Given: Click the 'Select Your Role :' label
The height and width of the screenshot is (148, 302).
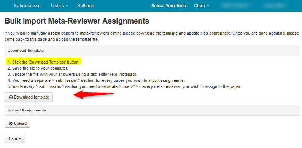Looking at the screenshot, I should [170, 6].
